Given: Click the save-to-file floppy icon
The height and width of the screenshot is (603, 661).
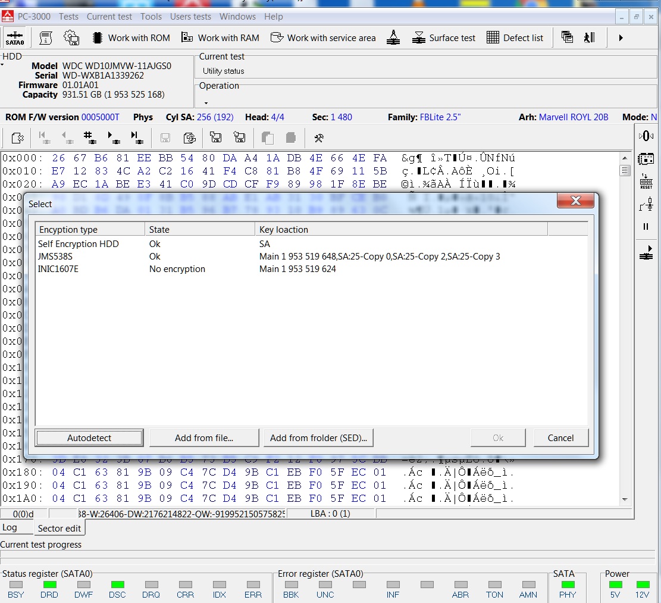Looking at the screenshot, I should click(x=239, y=137).
